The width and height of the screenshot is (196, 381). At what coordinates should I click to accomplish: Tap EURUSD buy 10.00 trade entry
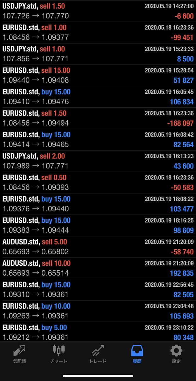pos(98,311)
